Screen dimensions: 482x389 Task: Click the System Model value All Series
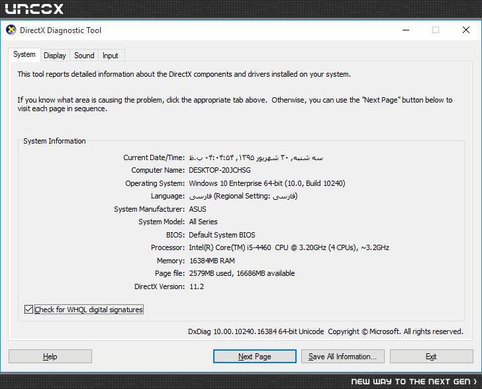click(x=203, y=222)
